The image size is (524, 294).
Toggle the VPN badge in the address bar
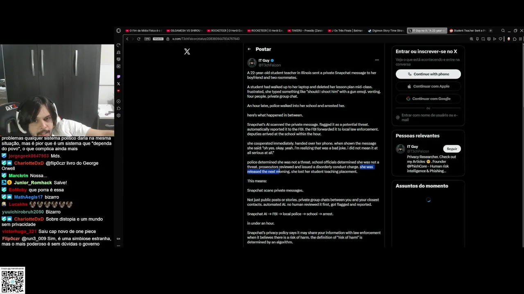[x=147, y=39]
